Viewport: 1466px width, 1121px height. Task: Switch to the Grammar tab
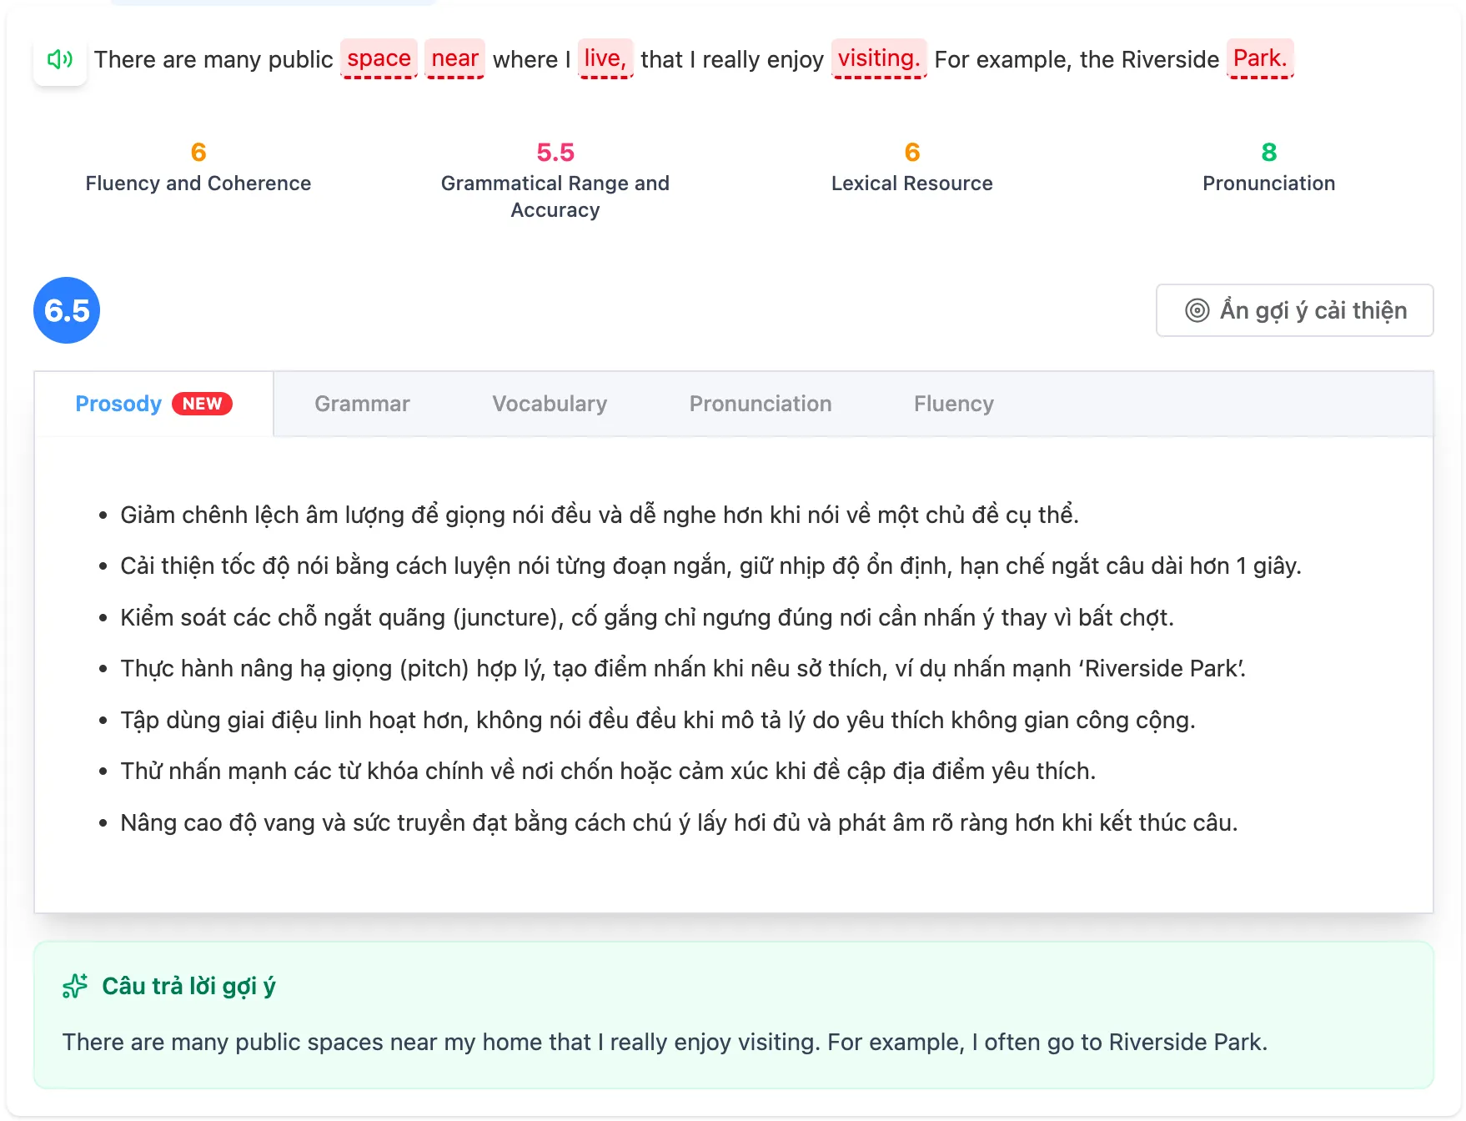362,404
